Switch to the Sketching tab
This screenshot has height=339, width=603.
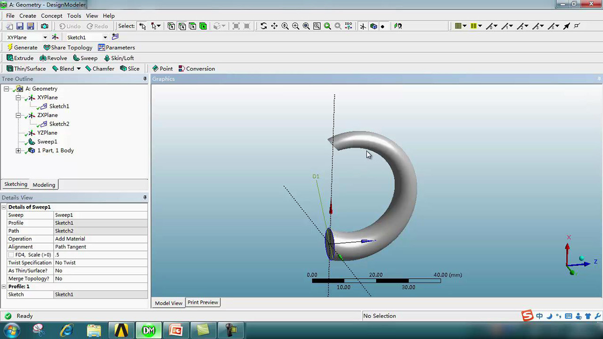(16, 185)
